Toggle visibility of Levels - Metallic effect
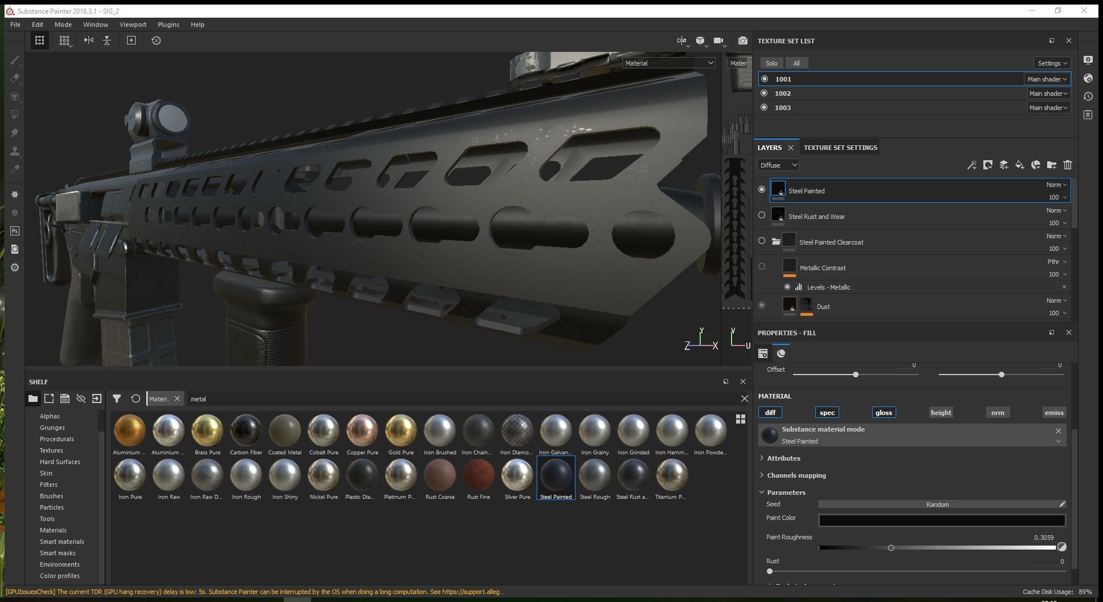Screen dimensions: 1103x602 click(x=787, y=287)
